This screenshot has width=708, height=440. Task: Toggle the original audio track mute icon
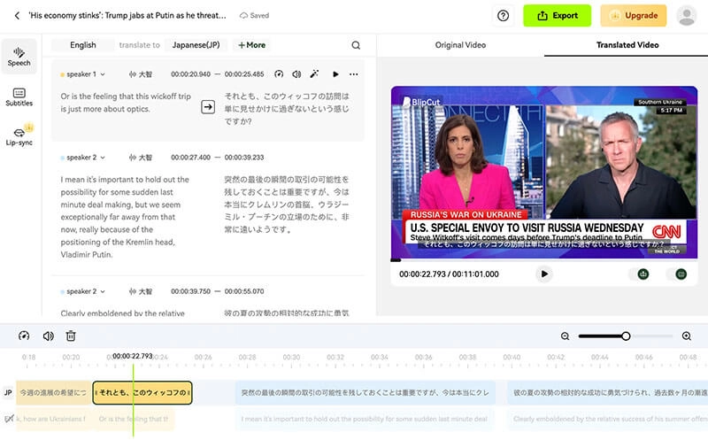(9, 419)
